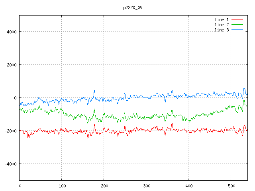
Task: Click the 100 x-axis tick label
Action: click(62, 185)
